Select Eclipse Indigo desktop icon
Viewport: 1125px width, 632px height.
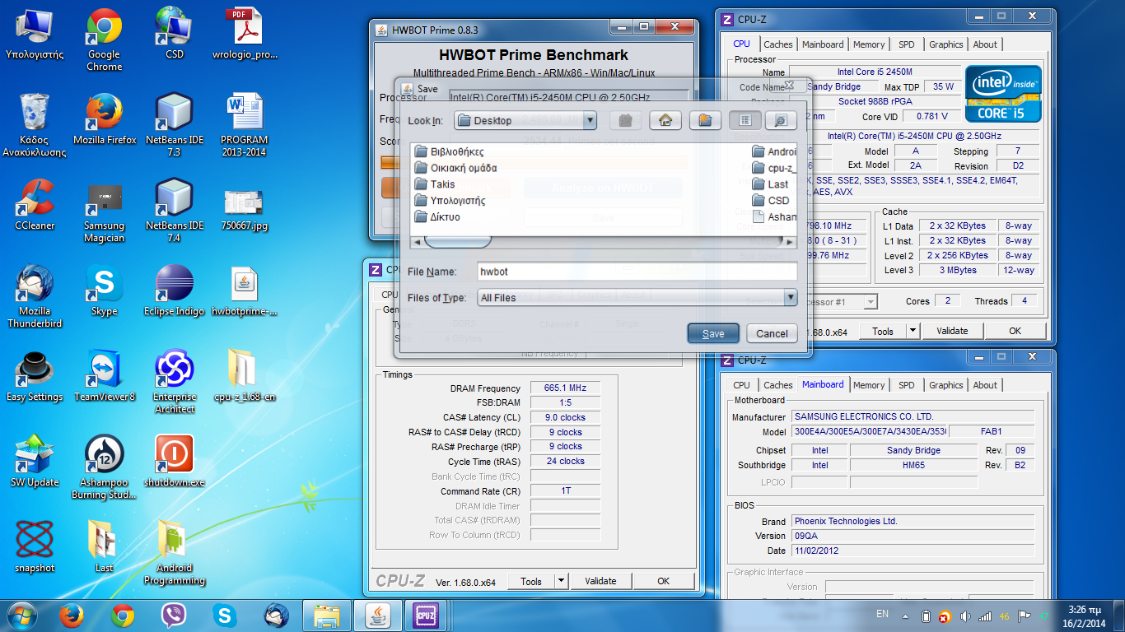(175, 290)
